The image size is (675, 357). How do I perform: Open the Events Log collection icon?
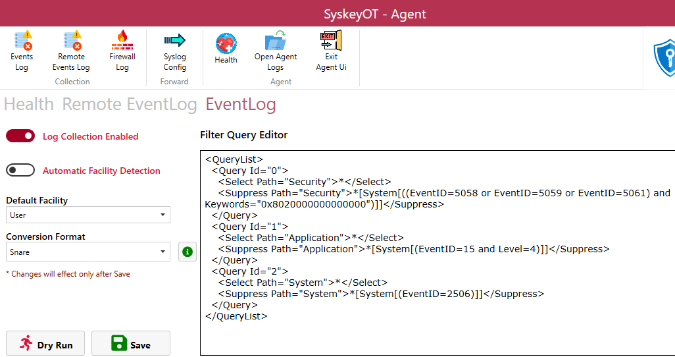[22, 42]
